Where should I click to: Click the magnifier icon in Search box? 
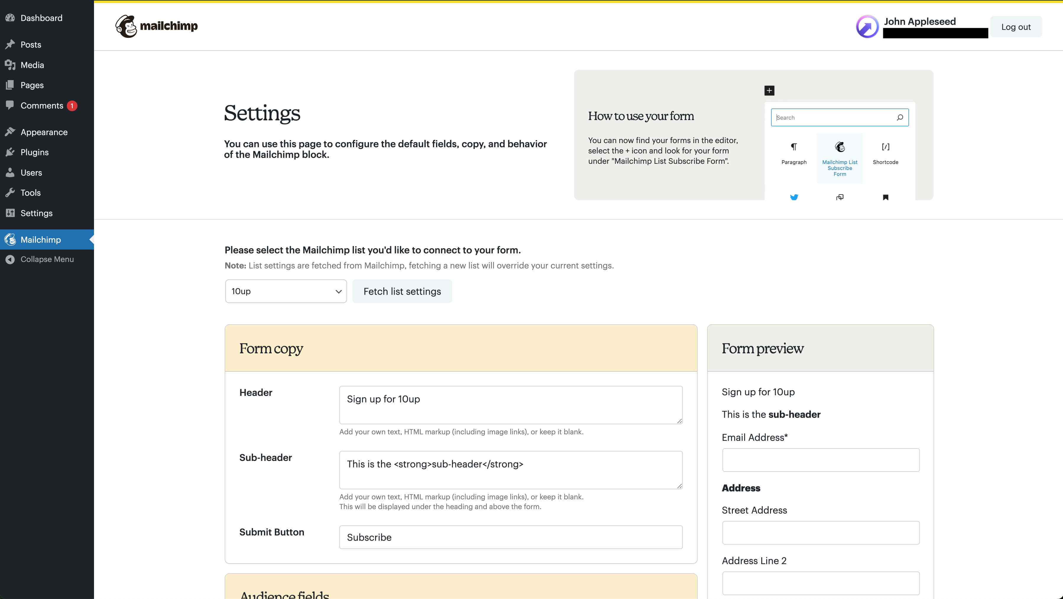click(900, 118)
